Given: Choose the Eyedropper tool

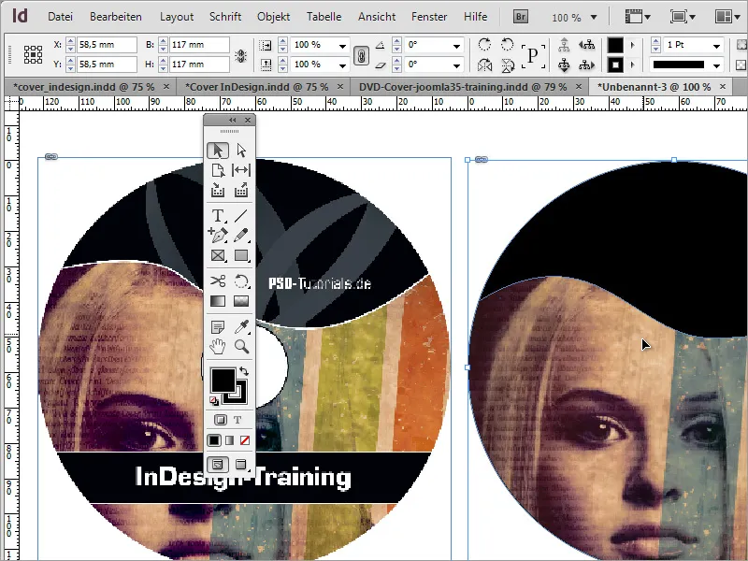Looking at the screenshot, I should pyautogui.click(x=241, y=326).
